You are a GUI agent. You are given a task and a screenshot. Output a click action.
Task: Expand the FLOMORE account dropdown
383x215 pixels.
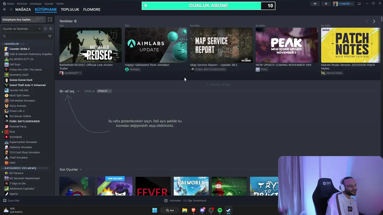point(344,4)
